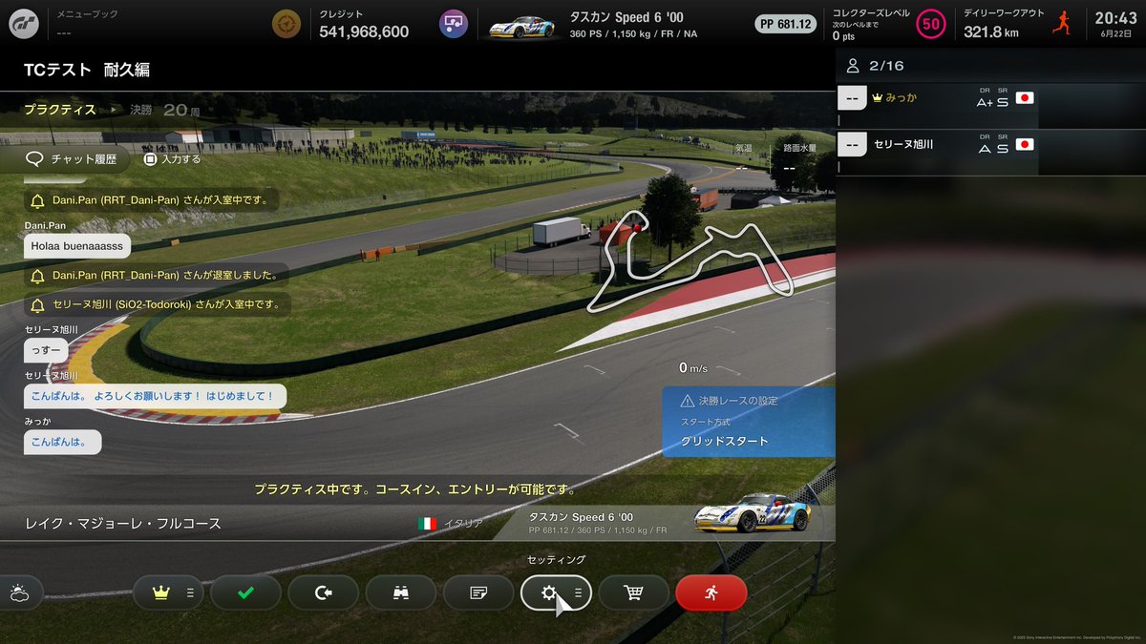This screenshot has height=644, width=1146.
Task: Click the TCテスト 耐久編 room title
Action: 87,70
